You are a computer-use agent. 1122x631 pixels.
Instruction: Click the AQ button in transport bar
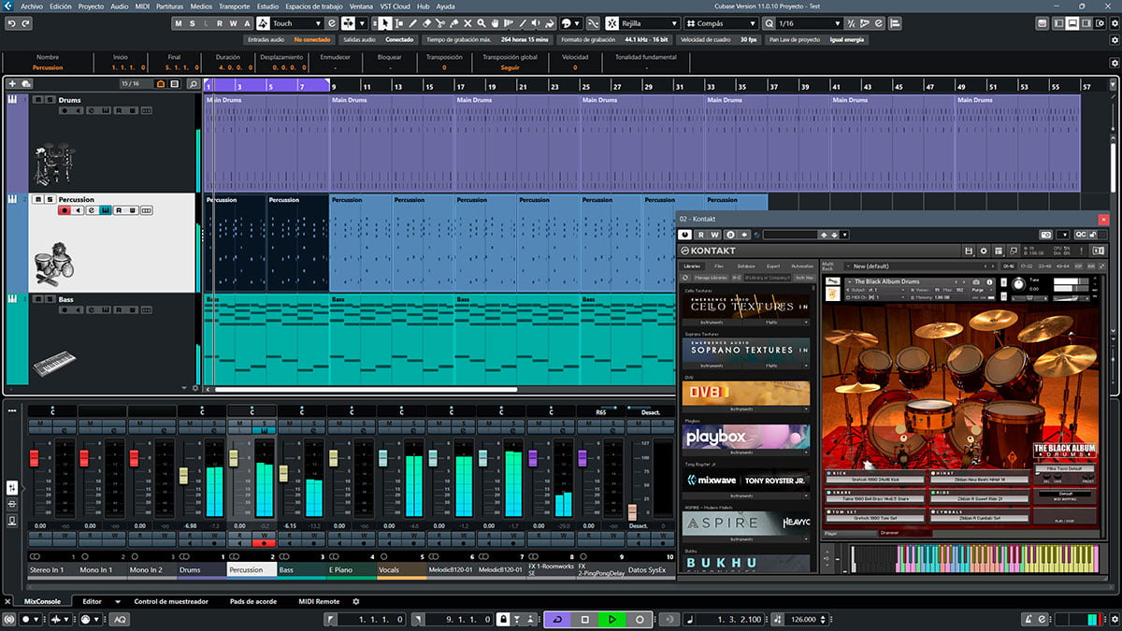click(120, 620)
